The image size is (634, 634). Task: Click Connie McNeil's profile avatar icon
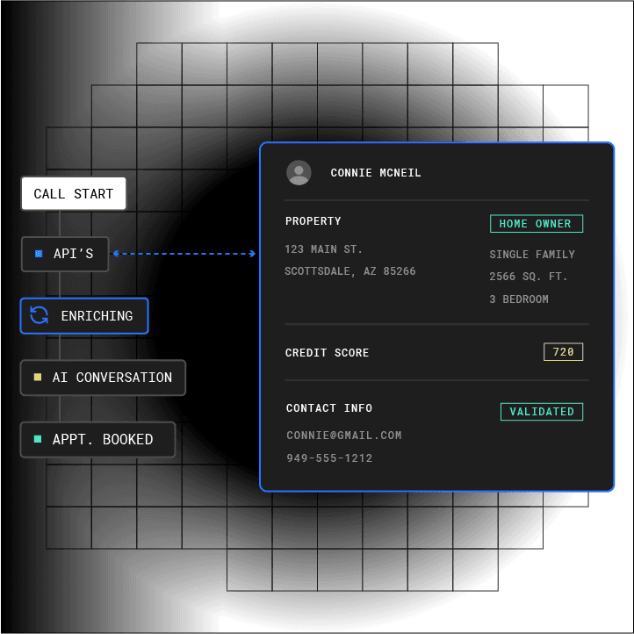pos(299,173)
